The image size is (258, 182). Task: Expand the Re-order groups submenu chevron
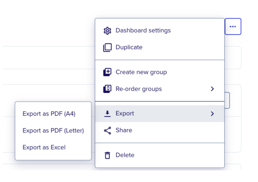tap(212, 89)
